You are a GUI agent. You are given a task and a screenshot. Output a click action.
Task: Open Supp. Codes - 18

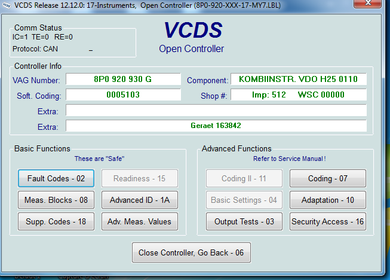tap(56, 221)
